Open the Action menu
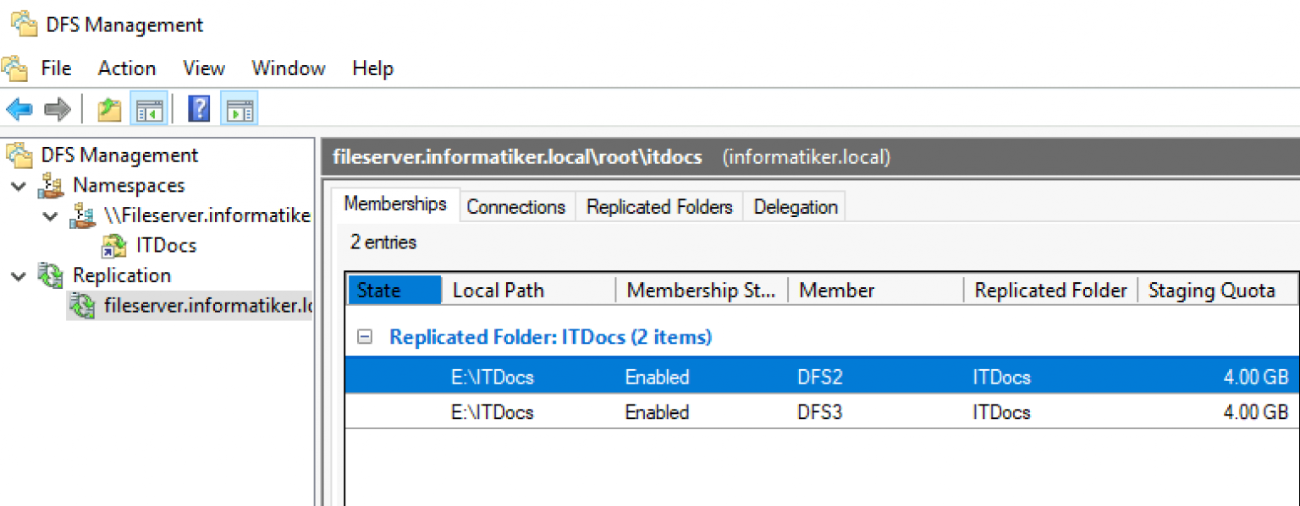The image size is (1300, 506). click(126, 68)
